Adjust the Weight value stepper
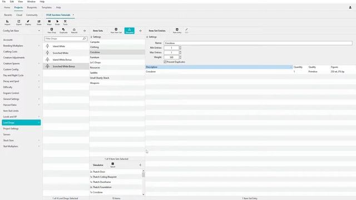356x200 pixels. pos(180,57)
